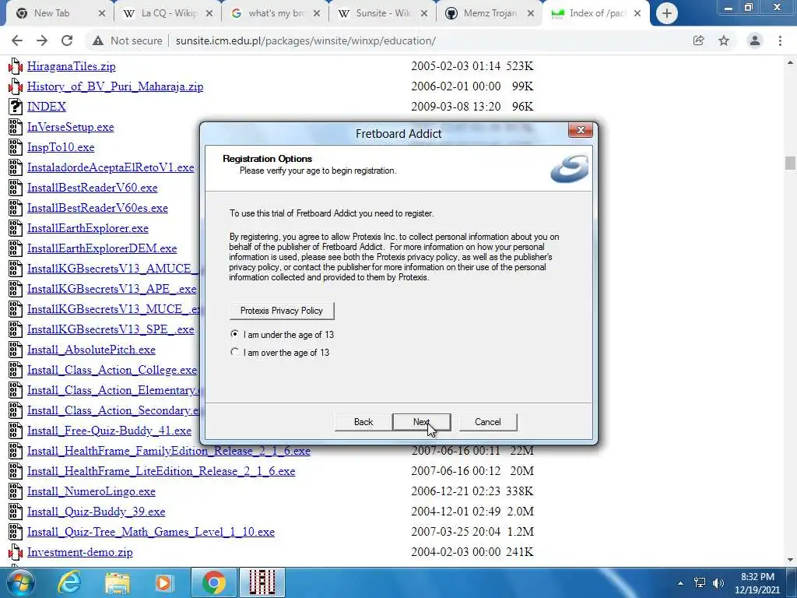Click the HiraganaTiles.zip archive icon
This screenshot has width=797, height=598.
pyautogui.click(x=16, y=66)
